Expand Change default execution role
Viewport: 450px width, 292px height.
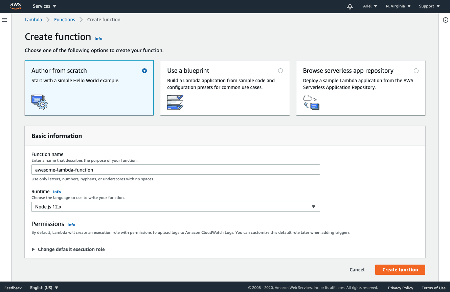pos(68,249)
